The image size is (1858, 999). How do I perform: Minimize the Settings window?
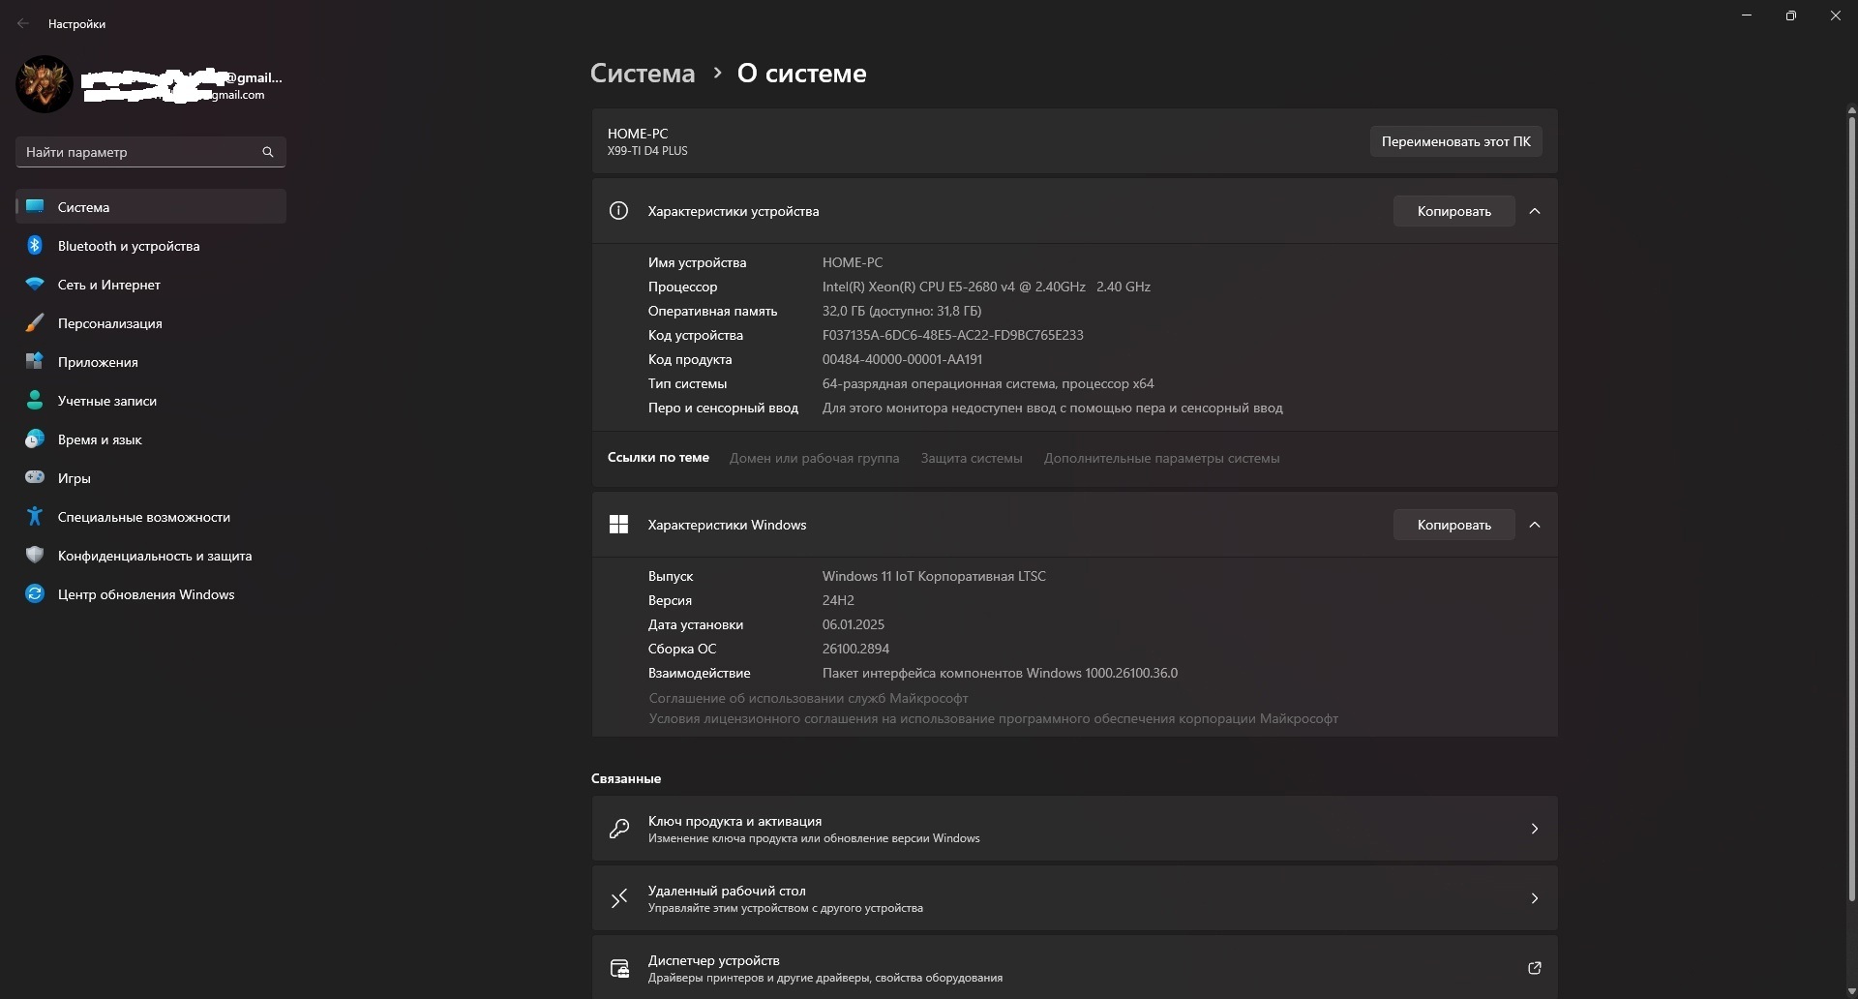pyautogui.click(x=1747, y=15)
